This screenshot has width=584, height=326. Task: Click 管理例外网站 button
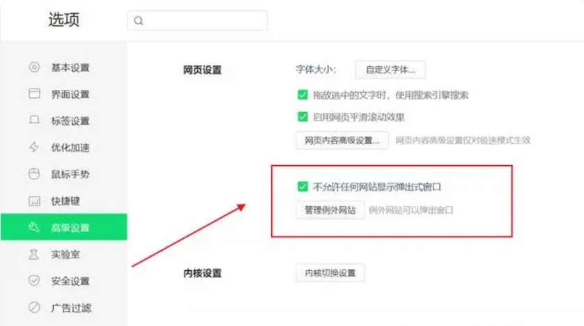coord(330,210)
